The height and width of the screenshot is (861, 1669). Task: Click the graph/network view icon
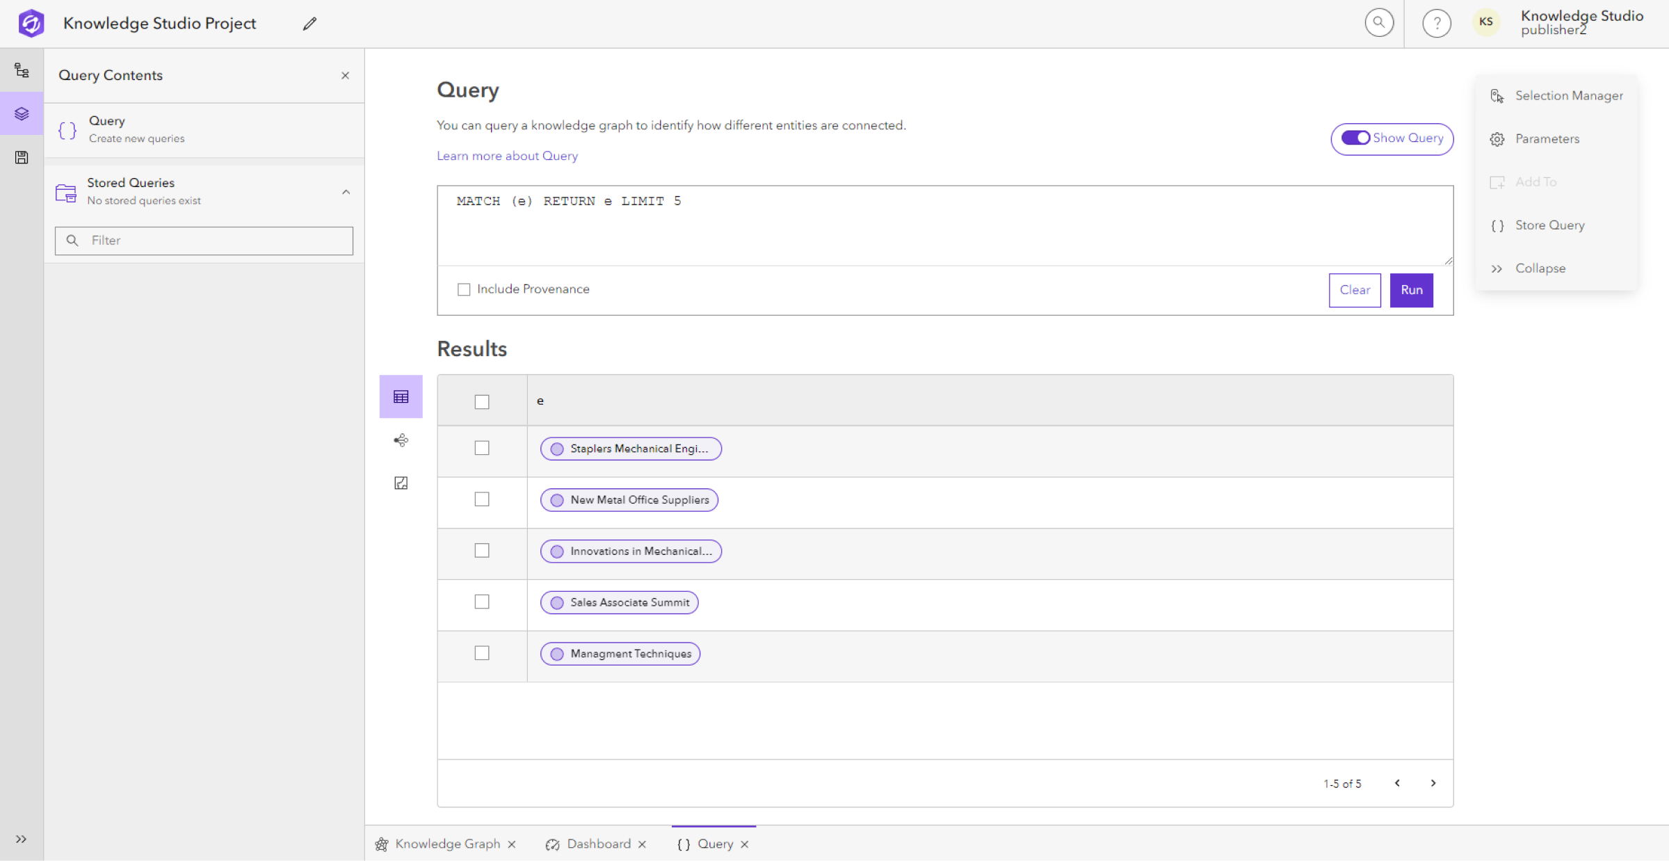coord(401,440)
